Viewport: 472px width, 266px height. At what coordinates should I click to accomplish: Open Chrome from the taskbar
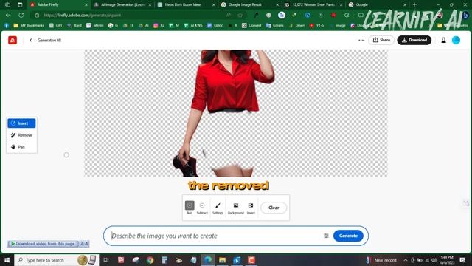[x=150, y=260]
